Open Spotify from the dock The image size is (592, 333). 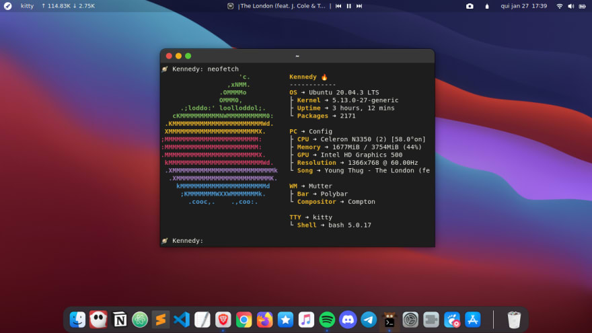click(x=327, y=320)
